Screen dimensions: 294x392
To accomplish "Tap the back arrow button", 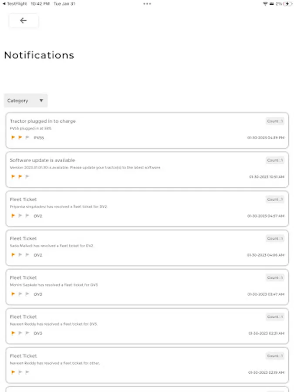I will pos(24,20).
